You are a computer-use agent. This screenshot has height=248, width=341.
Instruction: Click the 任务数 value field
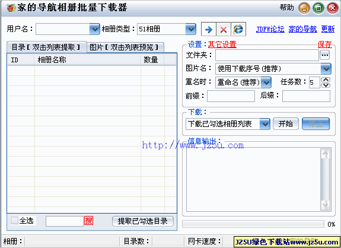pos(315,82)
